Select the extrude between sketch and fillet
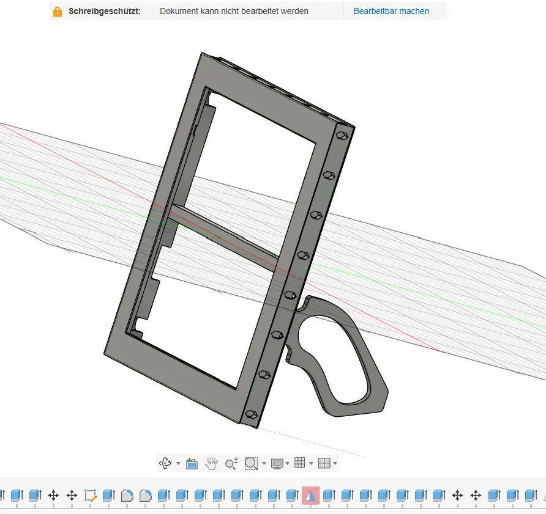 point(108,495)
